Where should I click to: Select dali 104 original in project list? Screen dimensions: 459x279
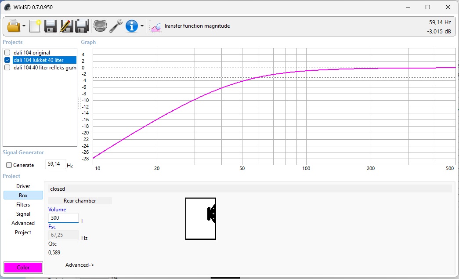pos(32,53)
